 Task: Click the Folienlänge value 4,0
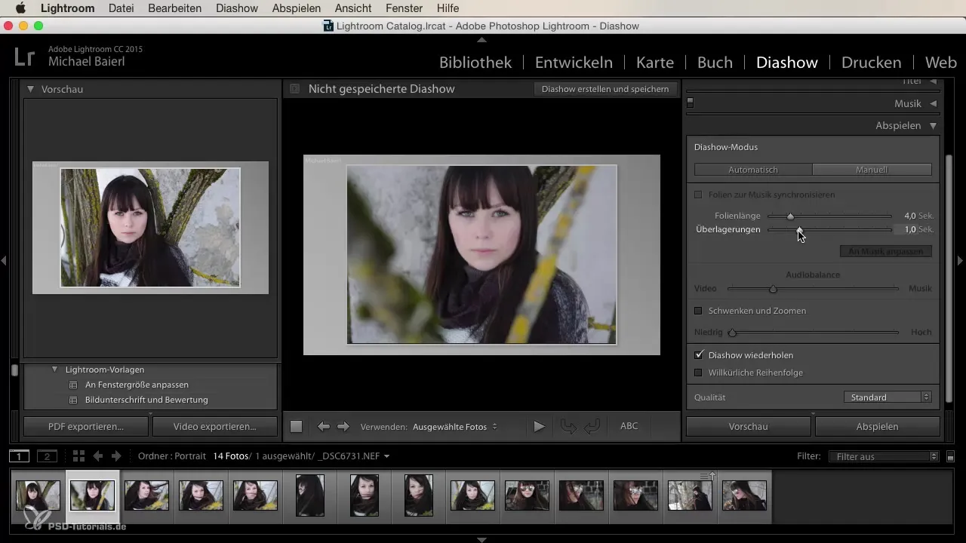click(910, 216)
